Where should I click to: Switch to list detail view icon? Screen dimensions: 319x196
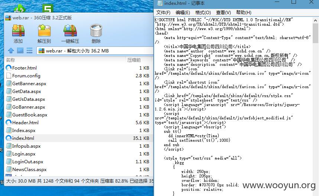pos(29,50)
